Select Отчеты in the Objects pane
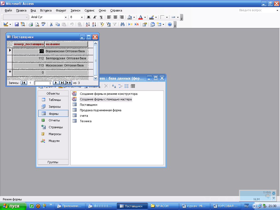 click(53, 120)
